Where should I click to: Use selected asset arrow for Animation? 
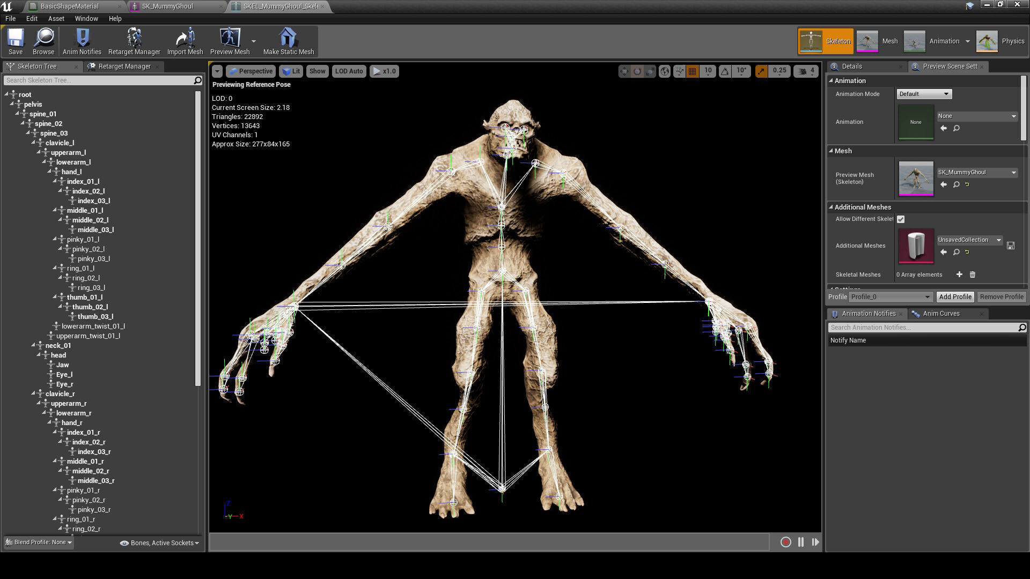click(944, 129)
